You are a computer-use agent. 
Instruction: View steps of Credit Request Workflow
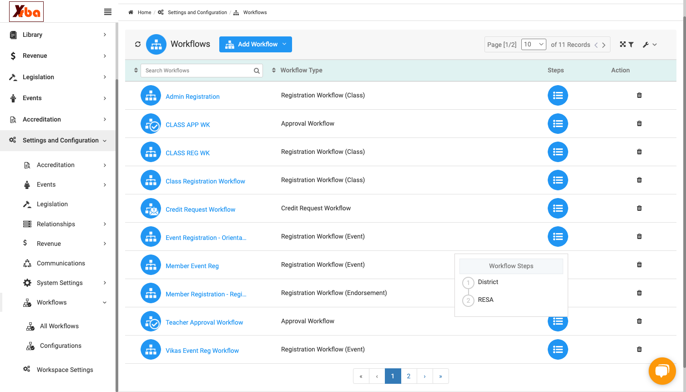click(x=558, y=209)
